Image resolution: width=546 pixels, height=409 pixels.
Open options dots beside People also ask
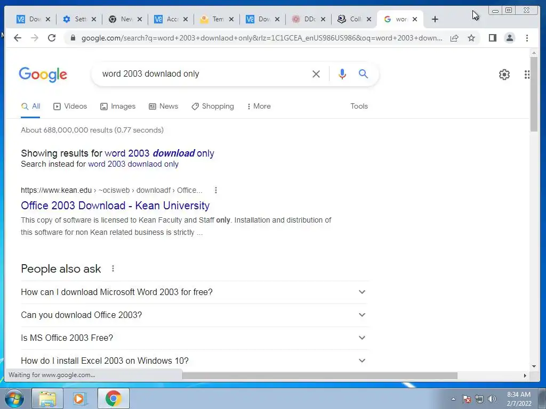[x=113, y=268]
